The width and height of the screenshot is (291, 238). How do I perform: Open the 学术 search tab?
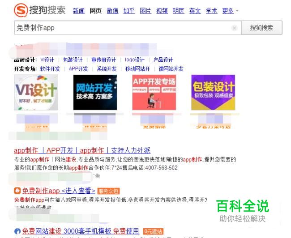click(x=211, y=11)
